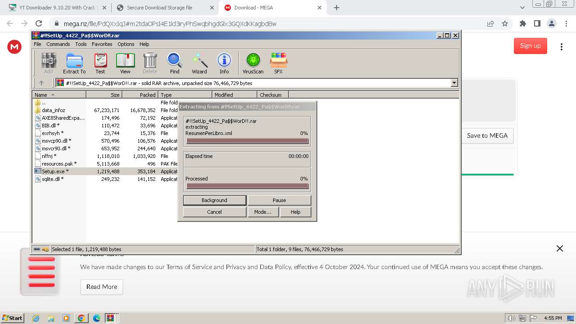576x324 pixels.
Task: Select the sqlite.dll file
Action: tap(49, 179)
